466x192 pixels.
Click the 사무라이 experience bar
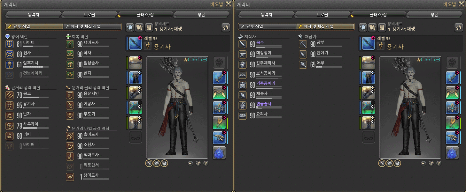35,128
